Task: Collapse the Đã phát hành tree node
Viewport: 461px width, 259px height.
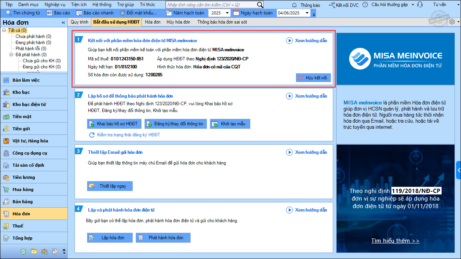Action: click(x=11, y=55)
